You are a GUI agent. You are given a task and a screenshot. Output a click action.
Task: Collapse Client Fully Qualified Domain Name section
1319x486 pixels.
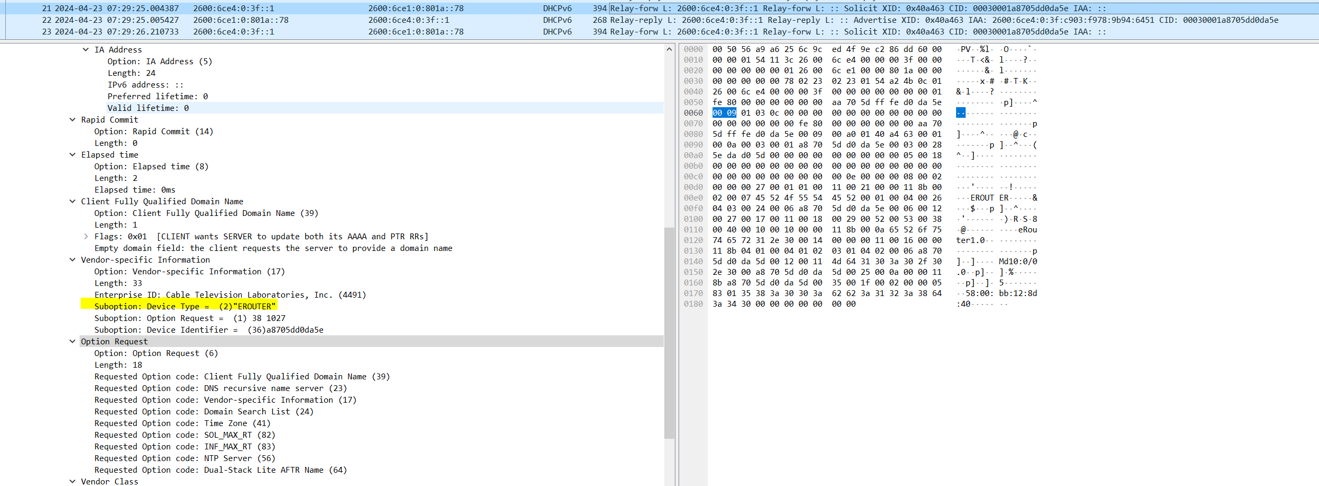(72, 201)
